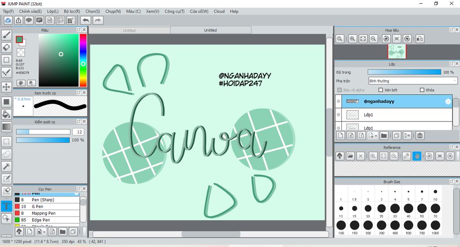This screenshot has width=460, height=247.
Task: Switch to the first, inactive Untitled tab
Action: (129, 30)
